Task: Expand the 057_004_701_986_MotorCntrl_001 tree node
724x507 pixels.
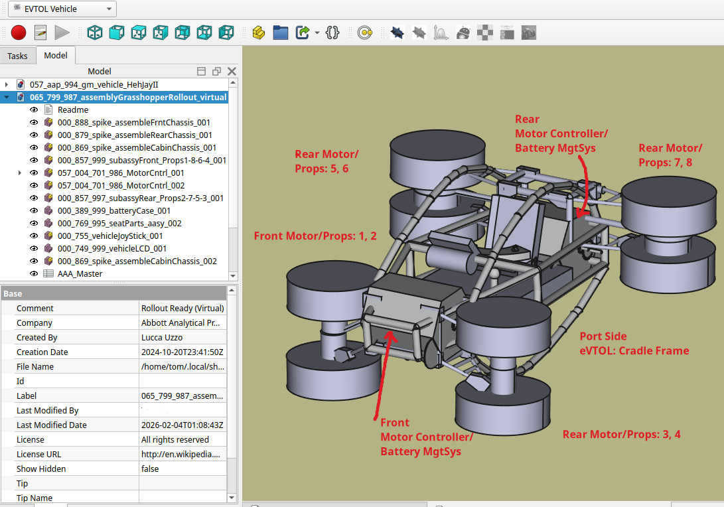Action: (x=19, y=173)
